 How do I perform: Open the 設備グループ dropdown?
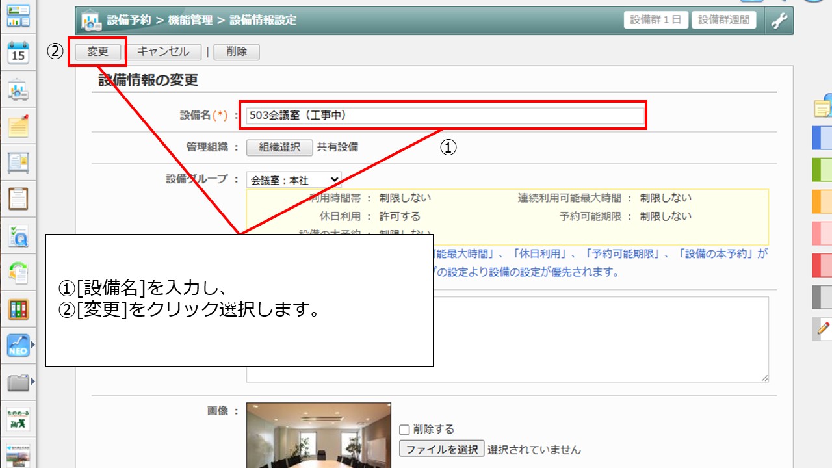(x=294, y=180)
